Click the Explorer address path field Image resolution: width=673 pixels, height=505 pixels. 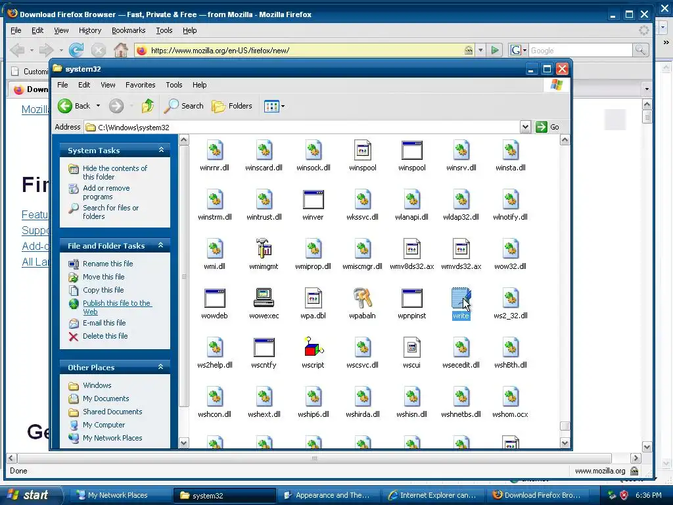pyautogui.click(x=302, y=127)
